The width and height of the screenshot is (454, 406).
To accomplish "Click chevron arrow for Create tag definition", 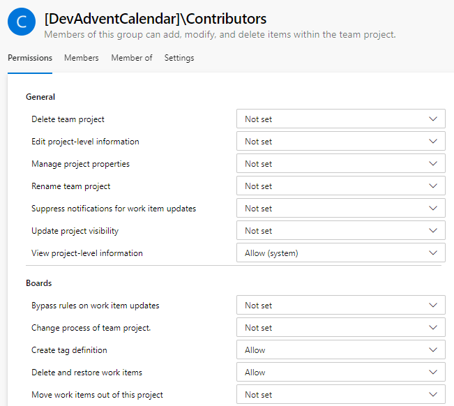I will point(433,350).
